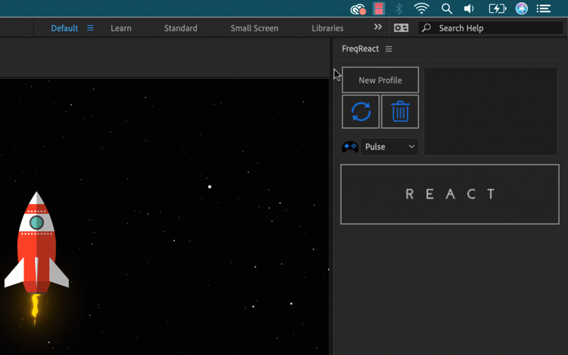Click the gamepad controller icon beside Pulse

tap(350, 146)
